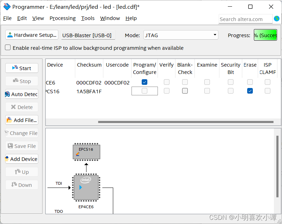Open the Edit menu
This screenshot has height=224, width=282.
pos(22,18)
